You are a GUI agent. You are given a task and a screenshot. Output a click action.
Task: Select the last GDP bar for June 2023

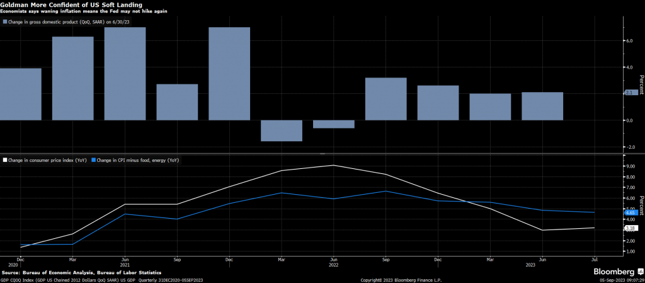click(542, 106)
